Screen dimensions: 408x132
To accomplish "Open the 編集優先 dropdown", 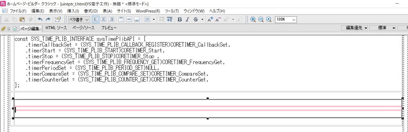I will point(356,28).
